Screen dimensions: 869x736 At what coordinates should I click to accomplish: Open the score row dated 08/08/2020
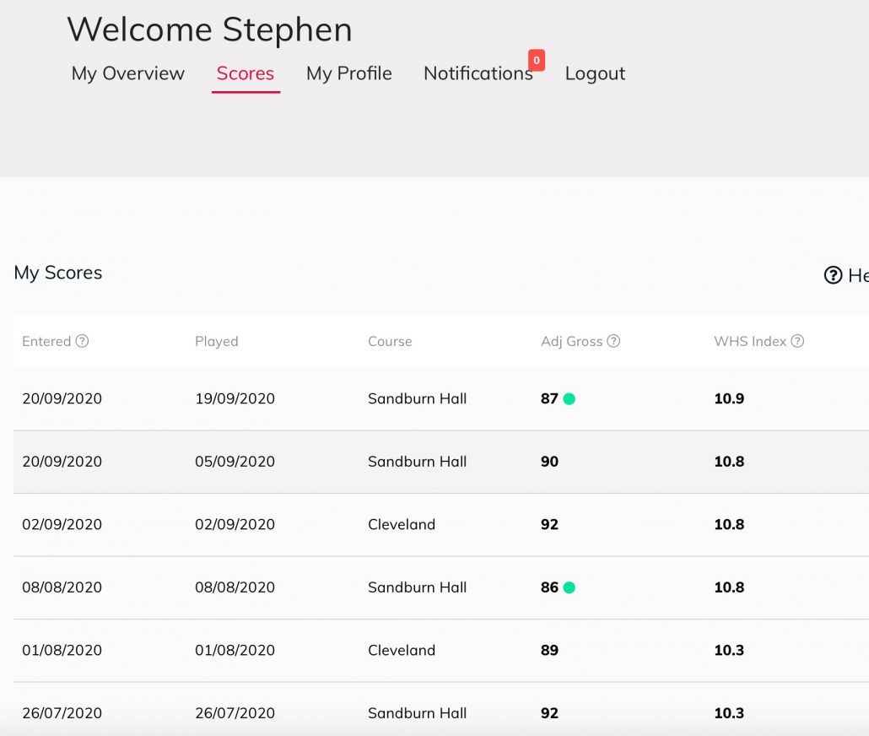[x=337, y=587]
